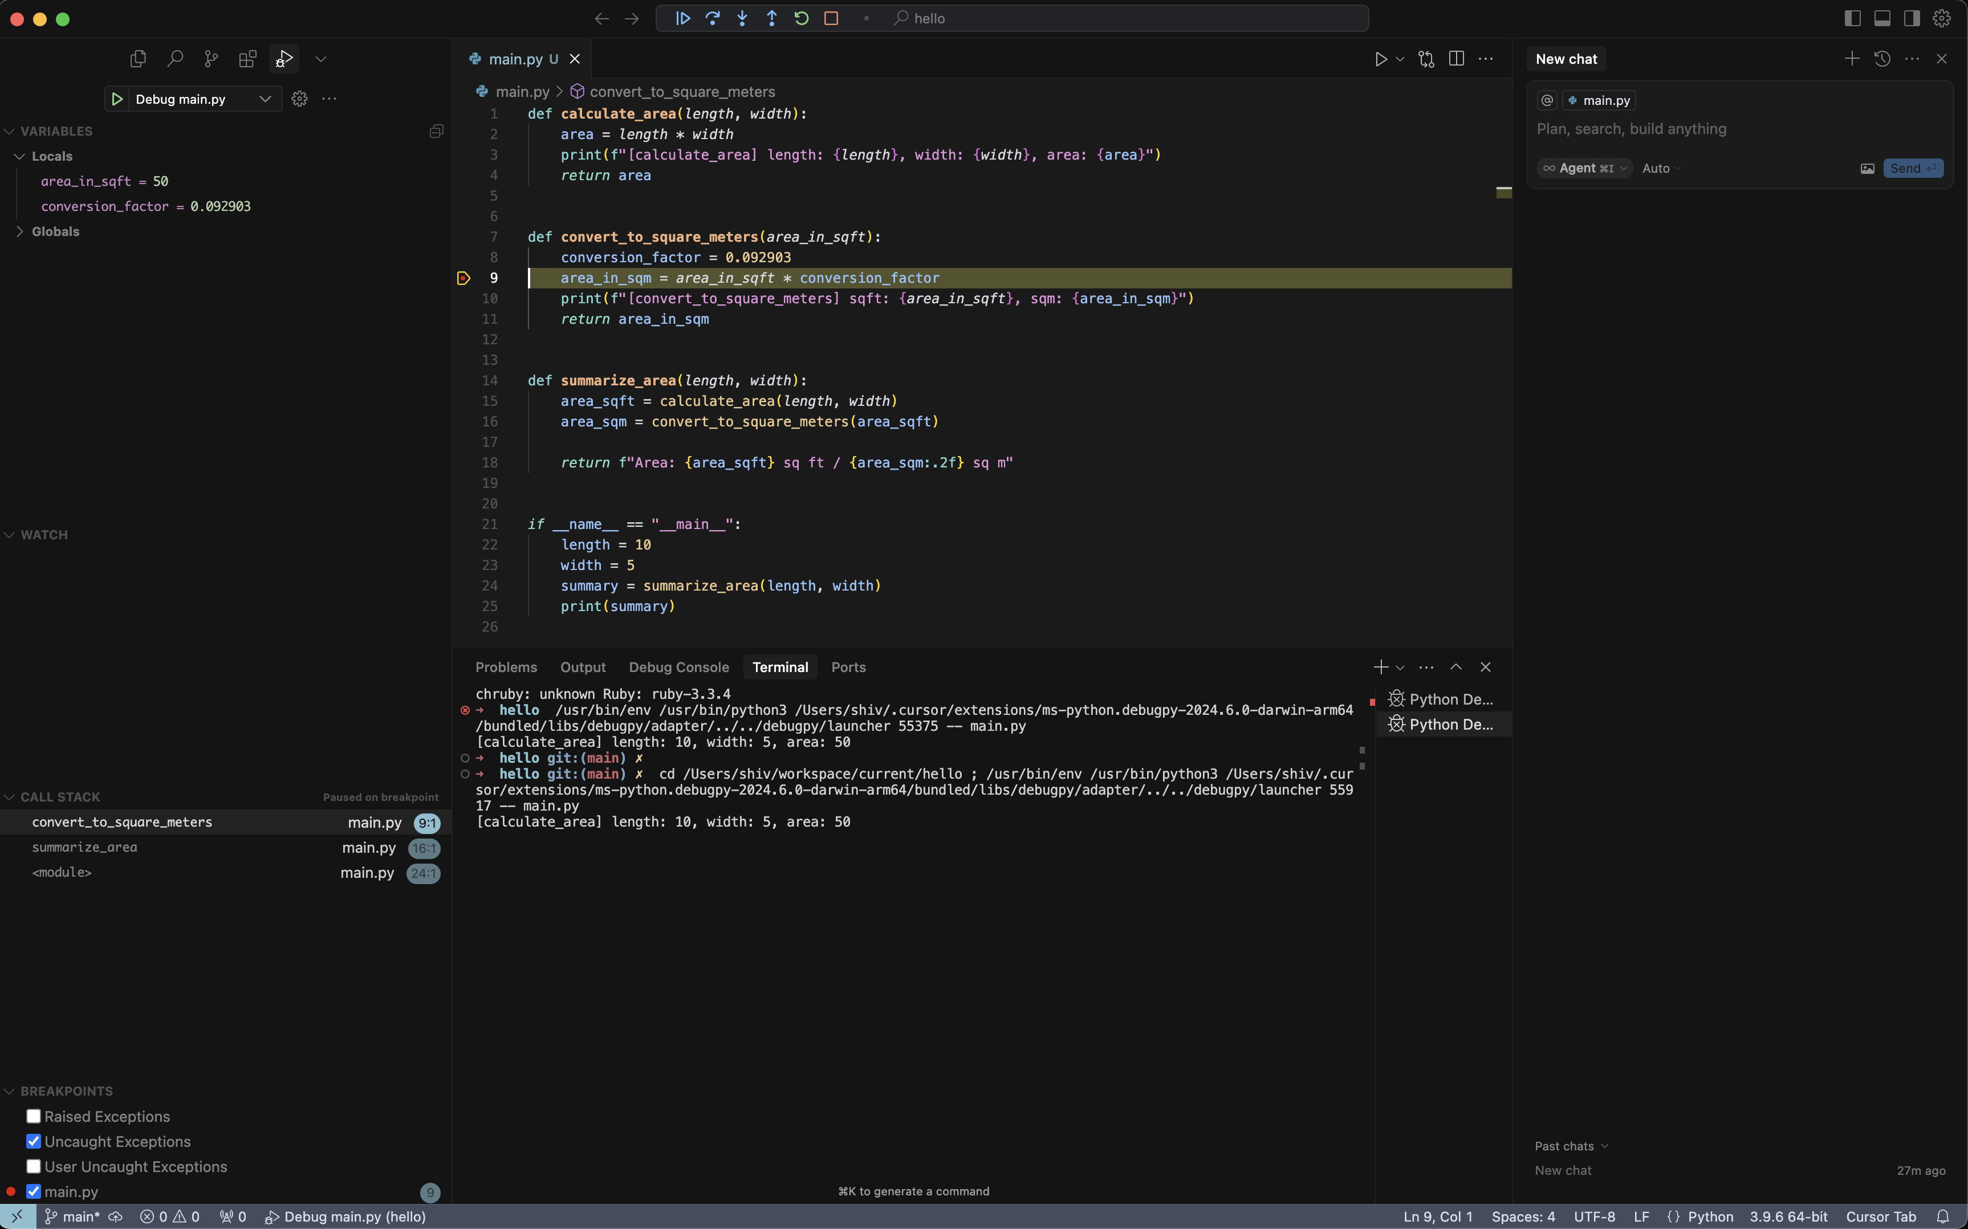Stop the debug session
This screenshot has width=1968, height=1229.
pos(831,18)
